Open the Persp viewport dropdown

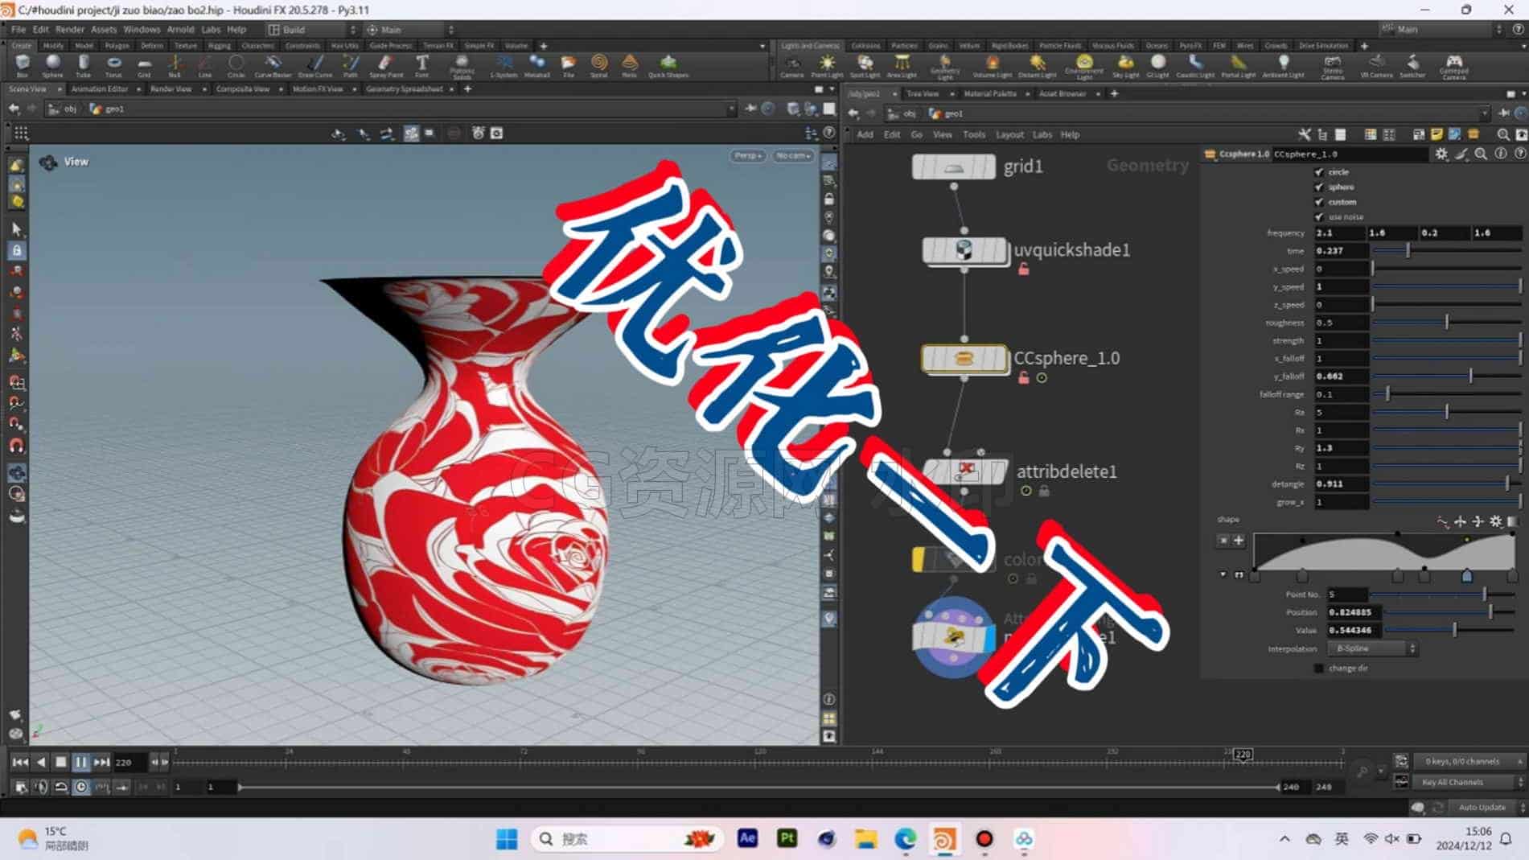748,156
